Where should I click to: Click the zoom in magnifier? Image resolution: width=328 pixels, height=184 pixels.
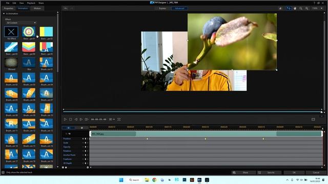point(306,8)
